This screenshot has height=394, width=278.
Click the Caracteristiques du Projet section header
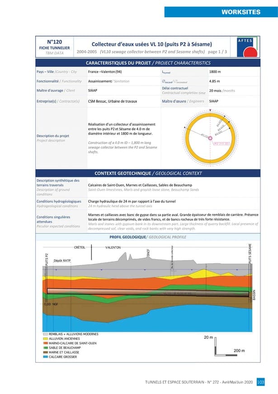click(148, 63)
